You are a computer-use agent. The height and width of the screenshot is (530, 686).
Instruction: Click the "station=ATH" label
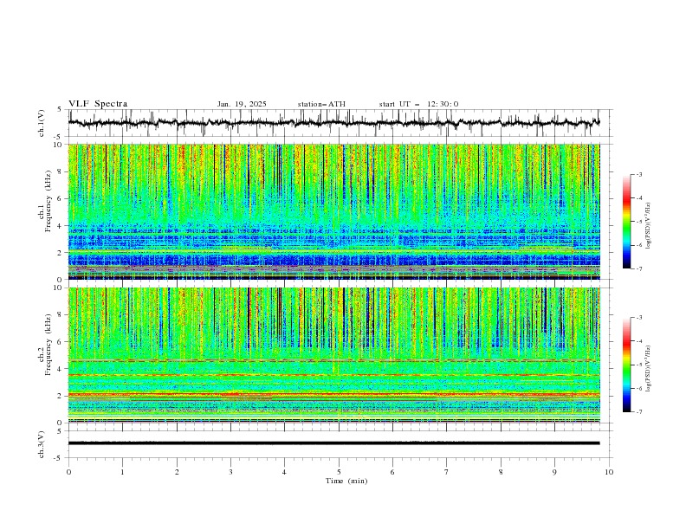click(x=321, y=104)
